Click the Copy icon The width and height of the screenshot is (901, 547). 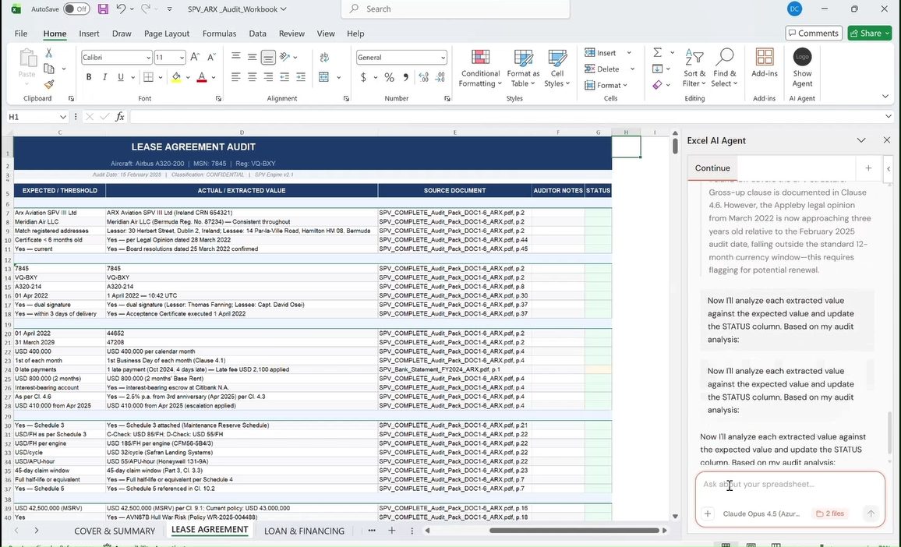49,69
